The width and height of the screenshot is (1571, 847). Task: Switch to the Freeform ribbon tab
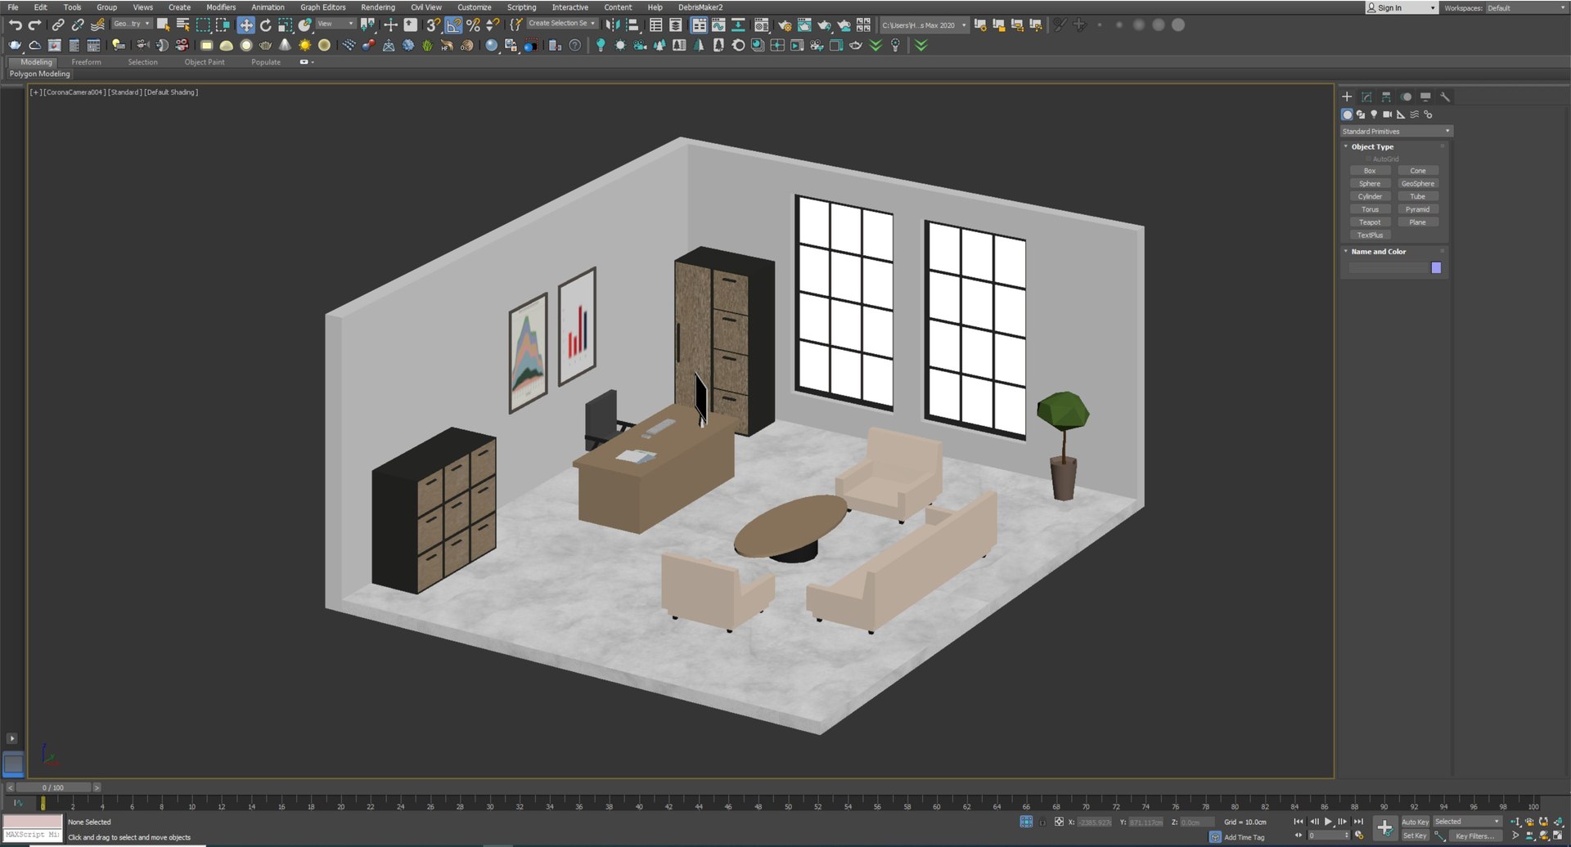coord(86,62)
